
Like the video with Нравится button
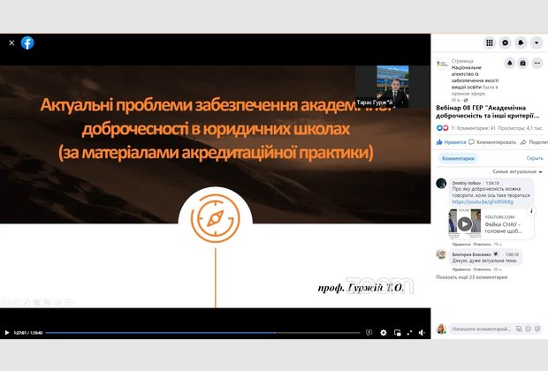tap(452, 141)
